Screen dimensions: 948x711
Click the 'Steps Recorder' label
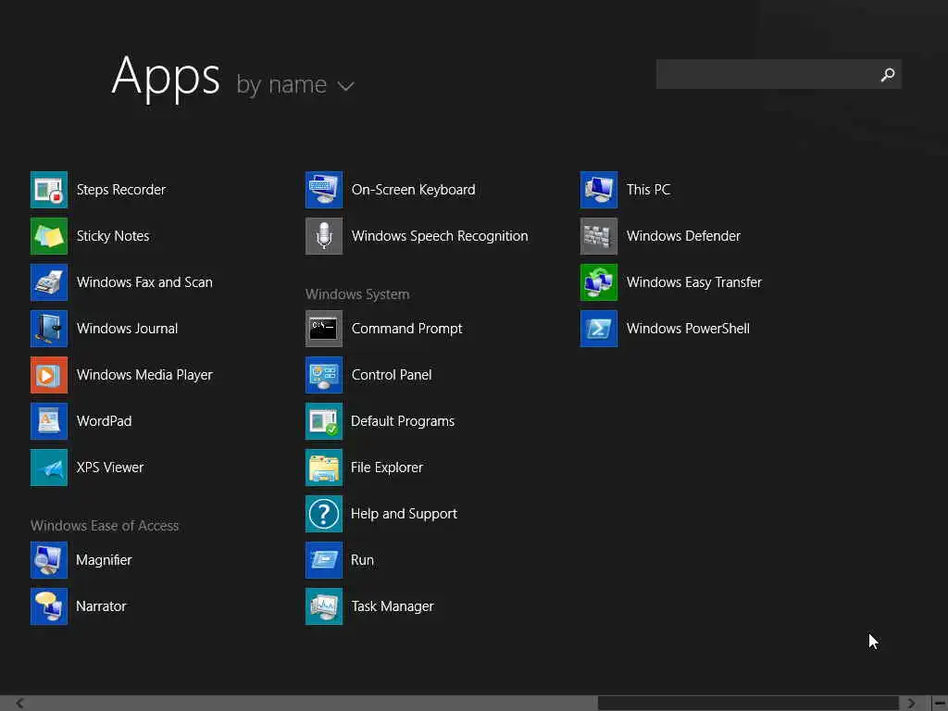click(x=121, y=190)
